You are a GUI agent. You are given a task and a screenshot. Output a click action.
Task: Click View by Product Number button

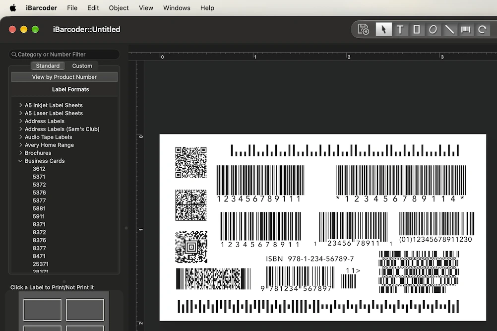[64, 77]
